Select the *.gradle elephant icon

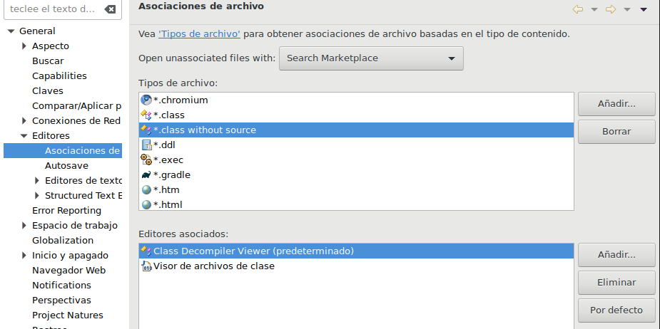146,174
